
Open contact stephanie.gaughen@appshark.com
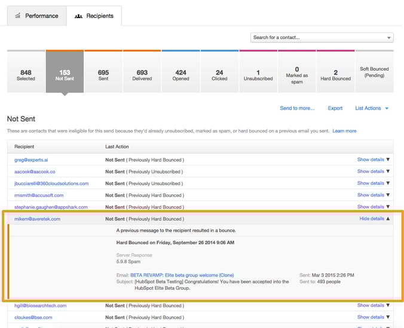coord(51,207)
